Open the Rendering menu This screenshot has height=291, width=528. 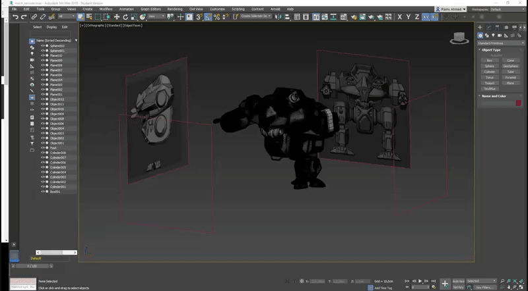click(x=175, y=9)
